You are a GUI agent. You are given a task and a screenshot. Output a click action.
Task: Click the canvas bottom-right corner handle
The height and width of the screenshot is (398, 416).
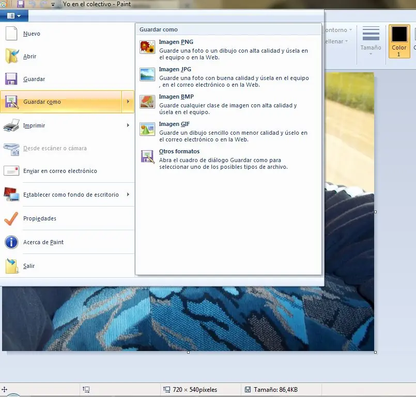375,353
